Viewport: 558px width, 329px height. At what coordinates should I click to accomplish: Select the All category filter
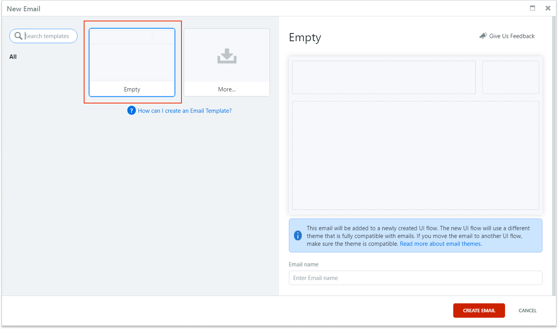coord(13,57)
